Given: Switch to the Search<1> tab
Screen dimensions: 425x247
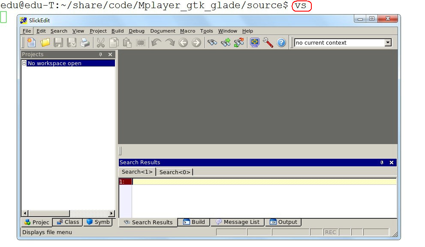Looking at the screenshot, I should pyautogui.click(x=137, y=172).
